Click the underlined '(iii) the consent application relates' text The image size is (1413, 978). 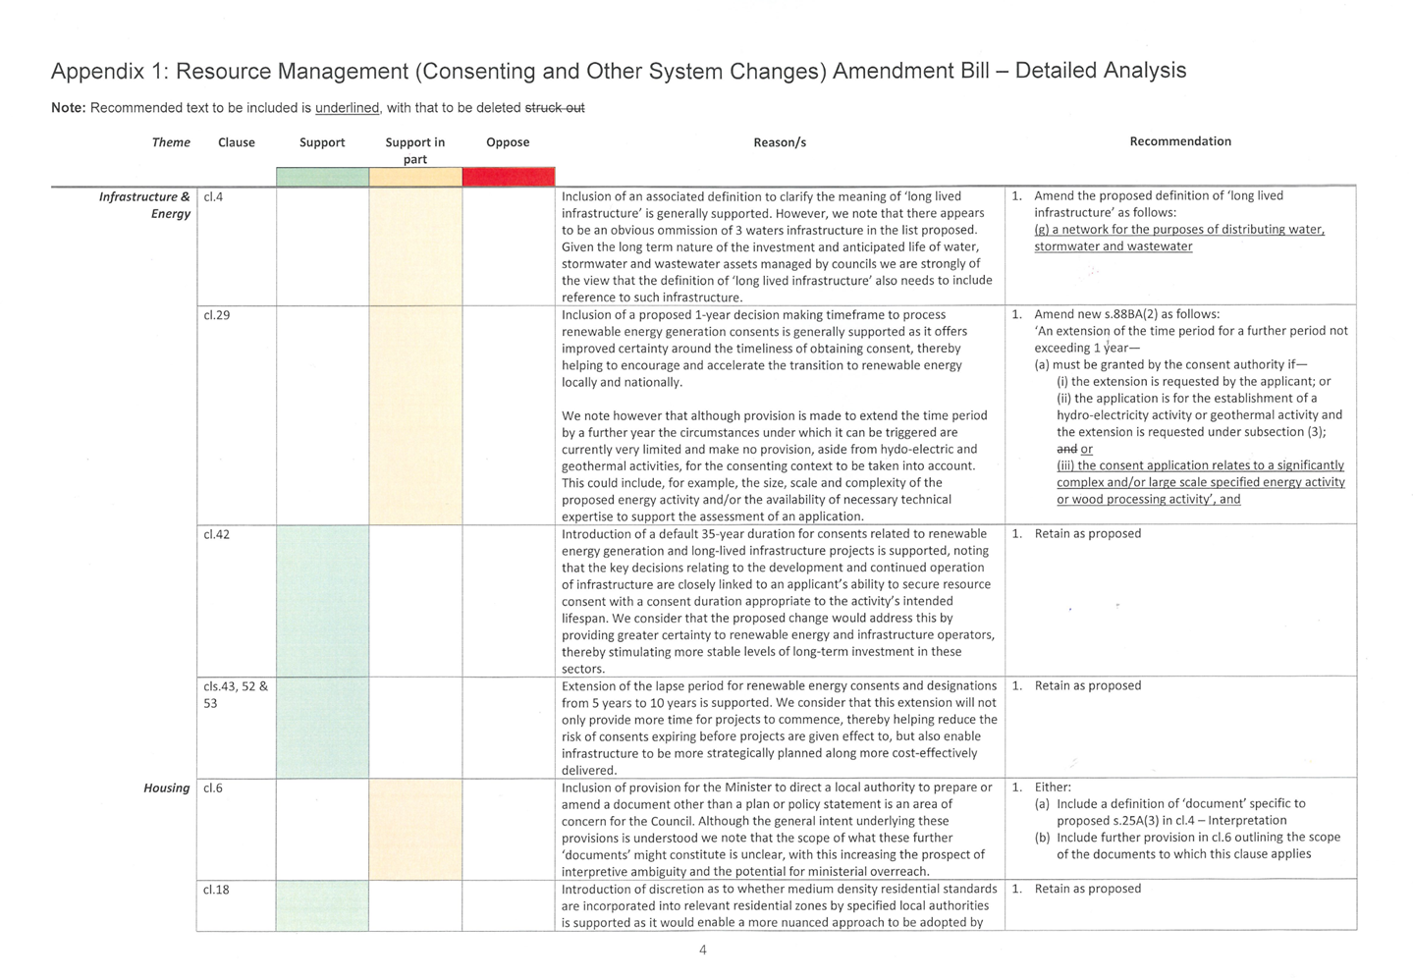click(1201, 482)
